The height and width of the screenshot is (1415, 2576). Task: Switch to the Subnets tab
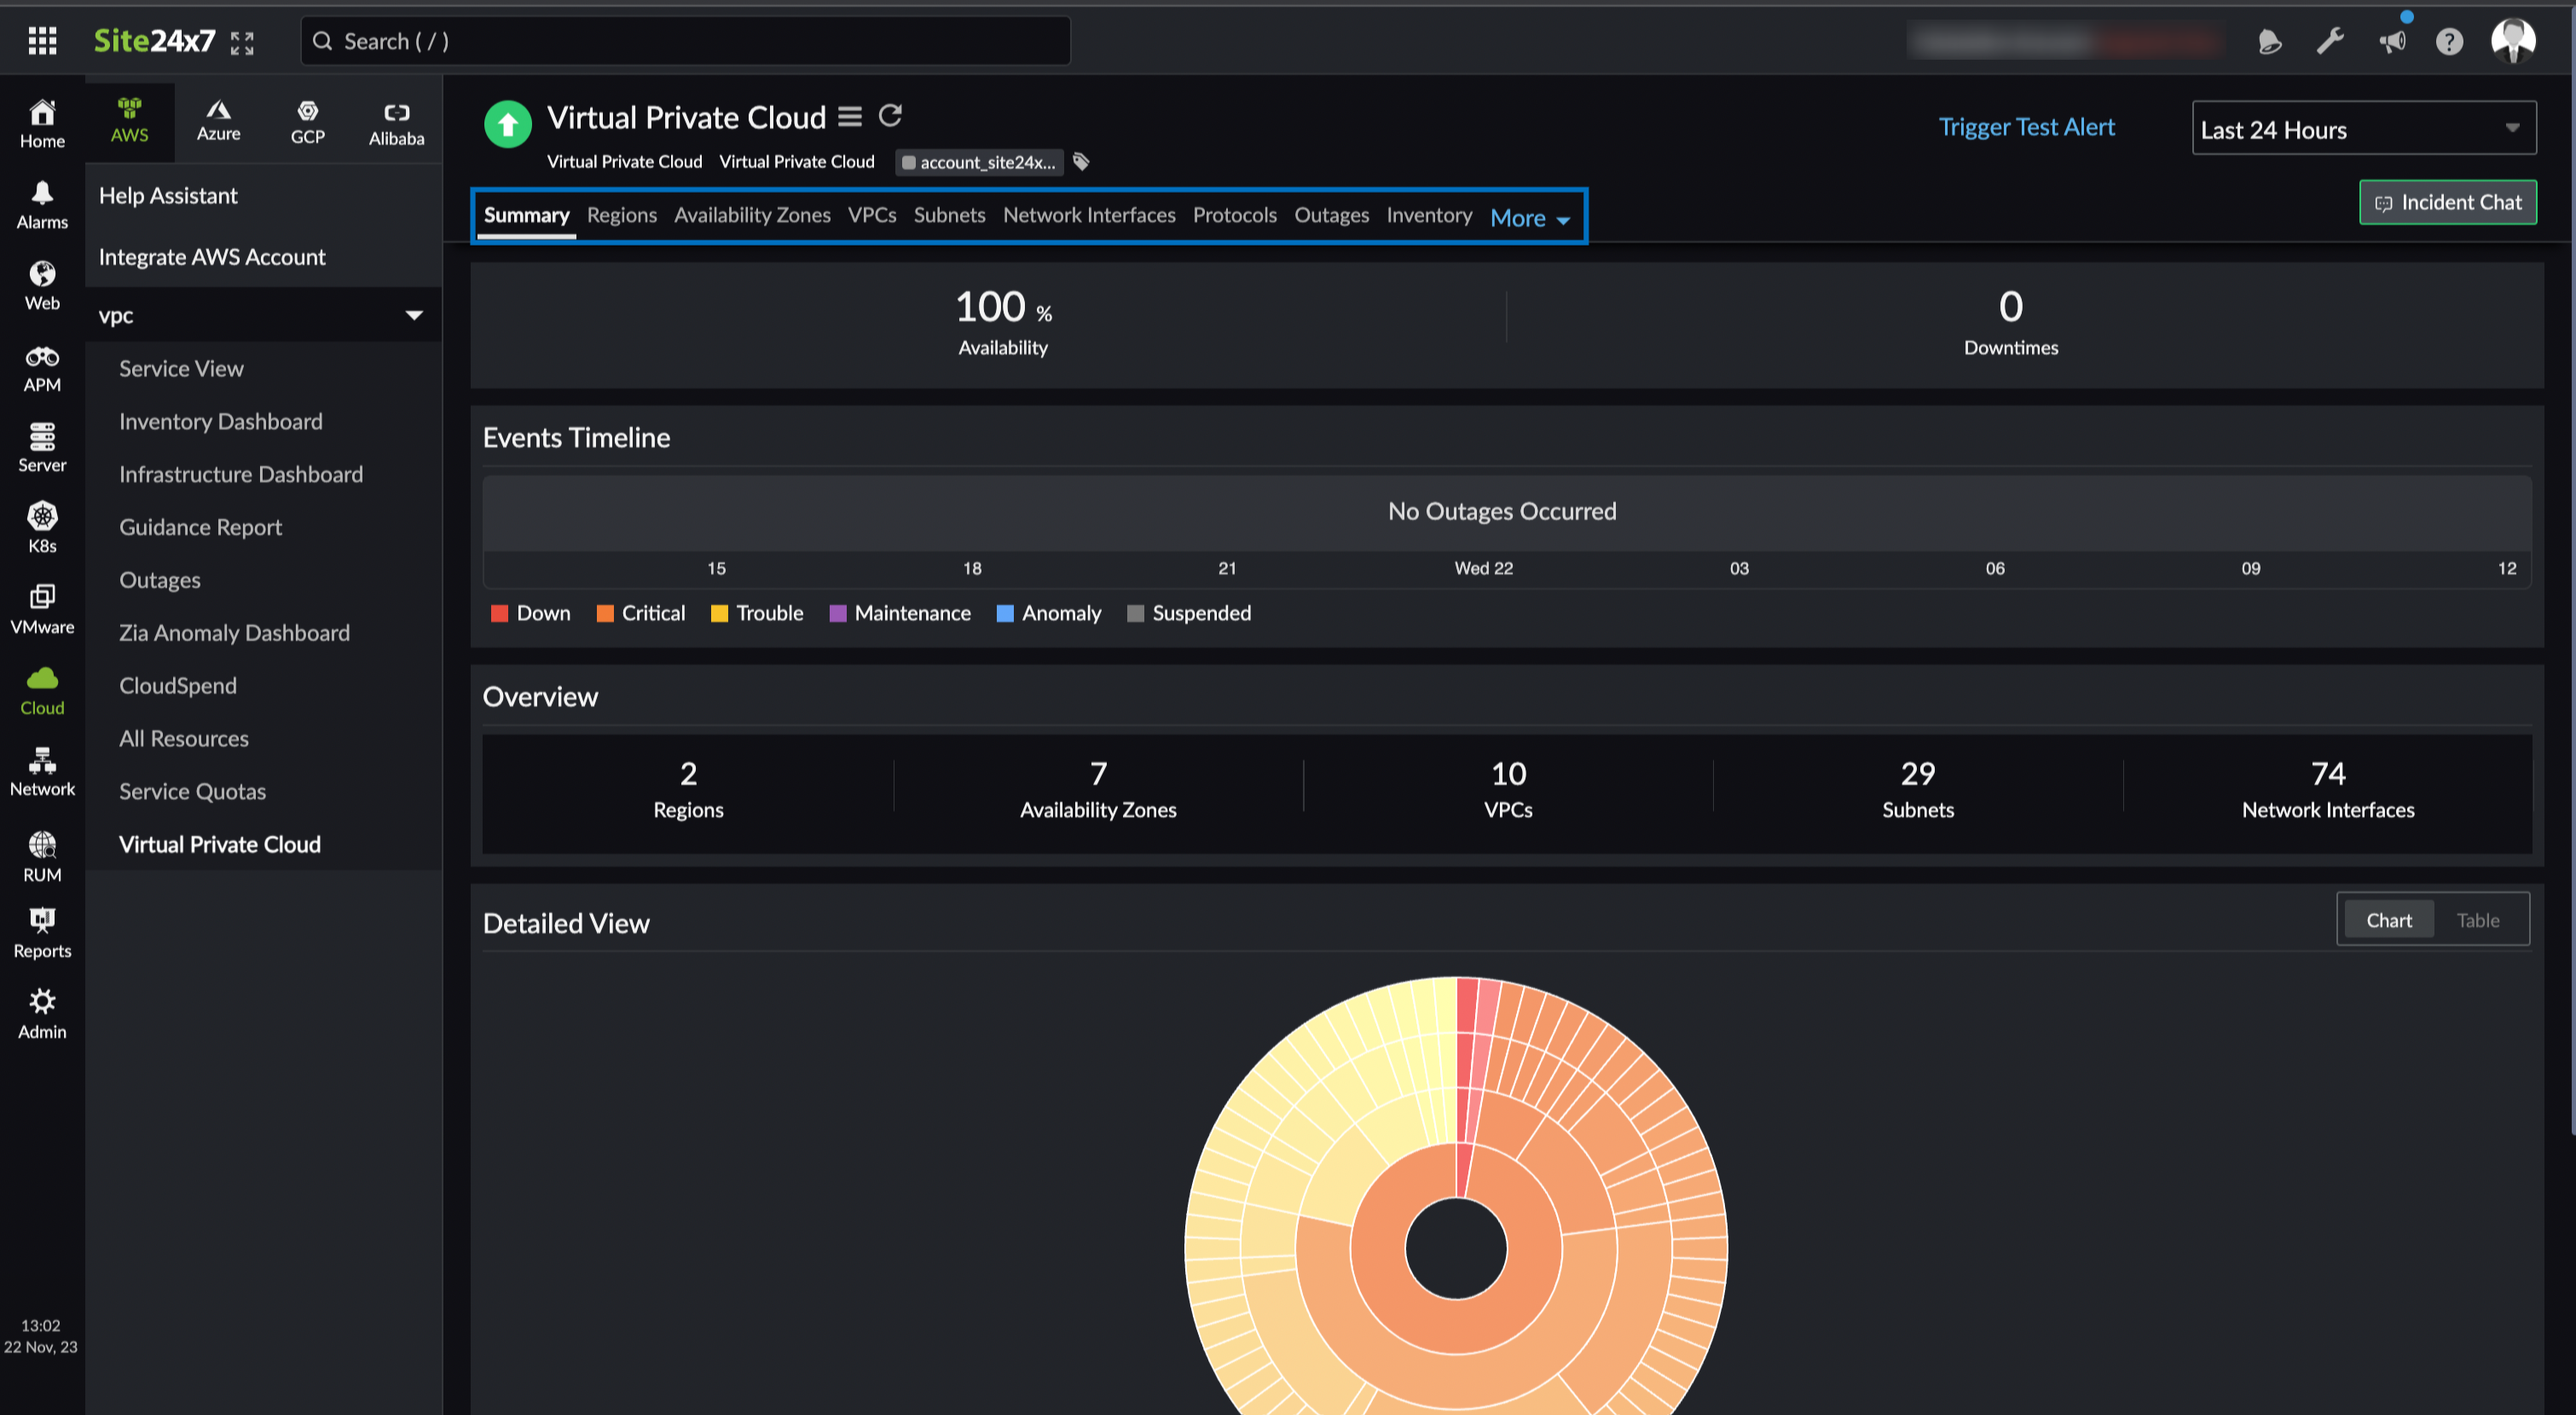[x=949, y=215]
